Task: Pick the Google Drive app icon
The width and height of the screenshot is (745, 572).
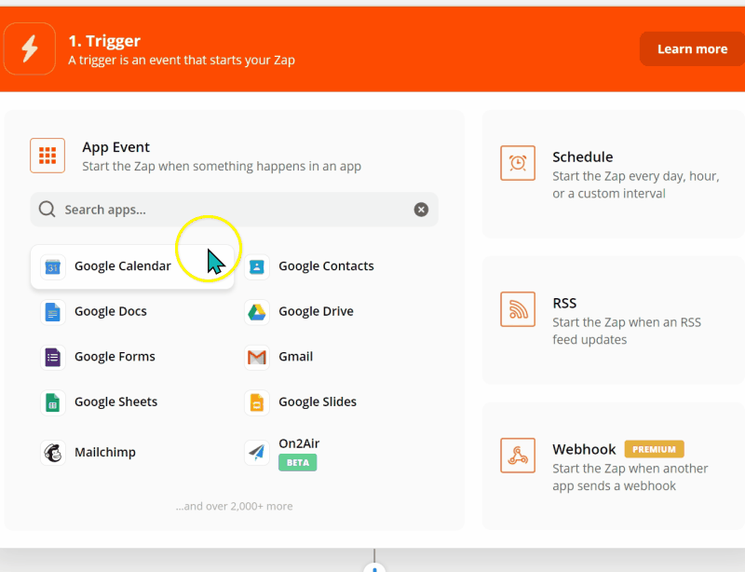Action: coord(256,311)
